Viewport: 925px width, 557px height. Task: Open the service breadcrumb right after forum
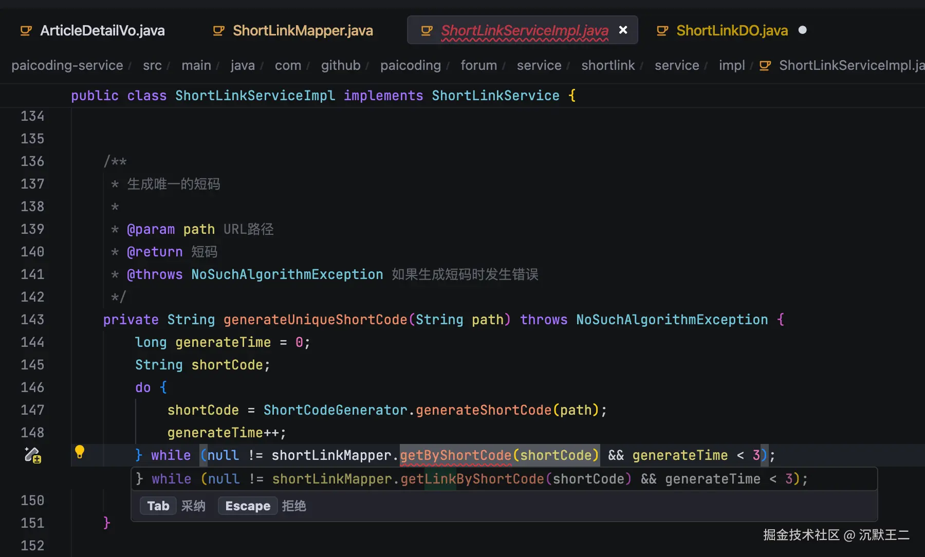pos(539,66)
